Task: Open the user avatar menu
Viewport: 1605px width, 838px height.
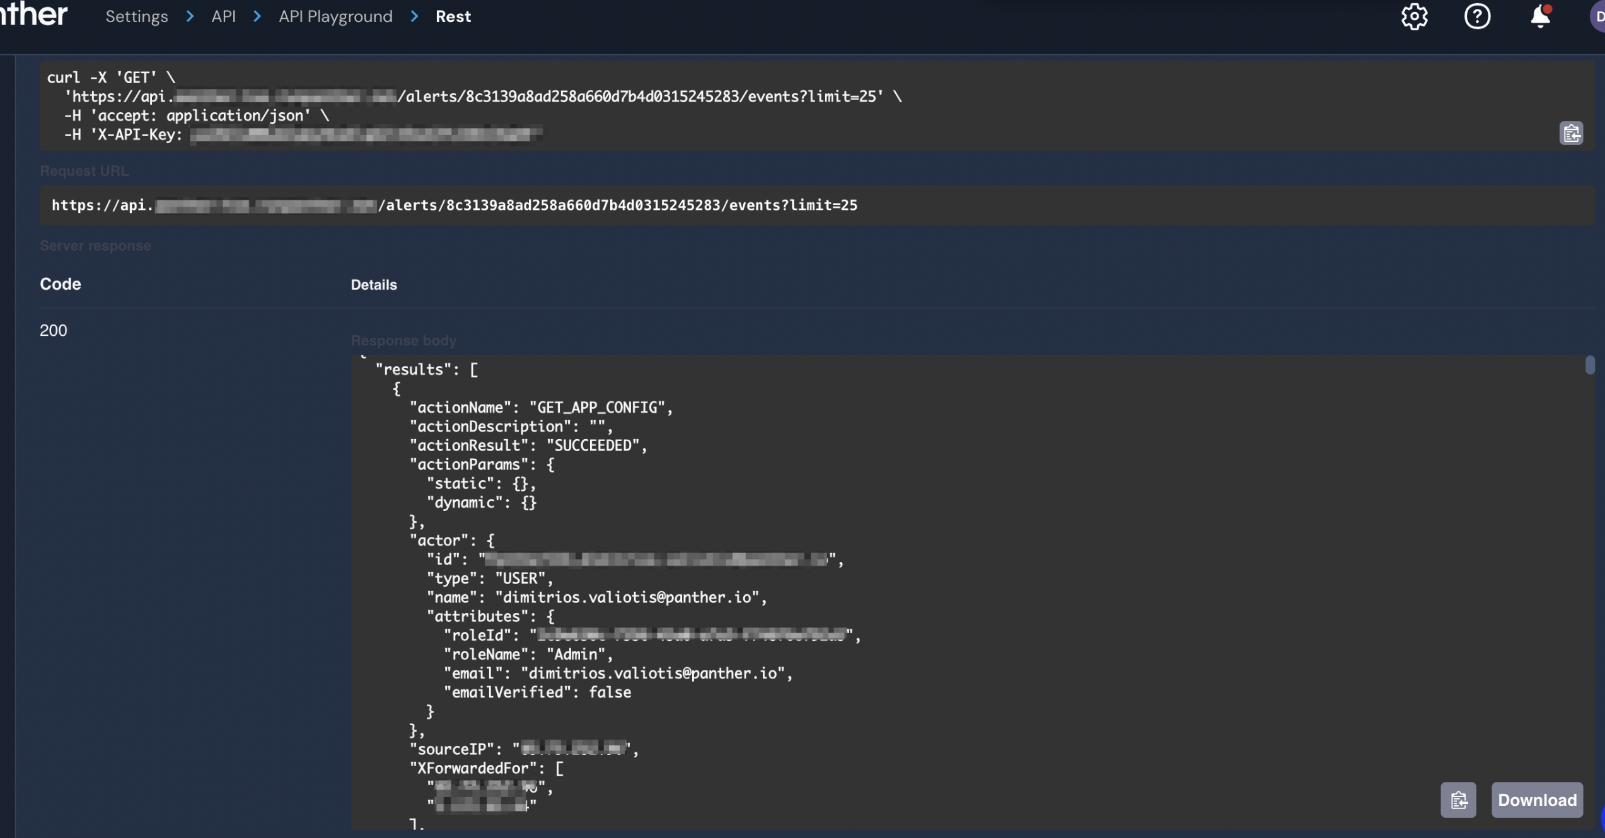Action: 1598,16
